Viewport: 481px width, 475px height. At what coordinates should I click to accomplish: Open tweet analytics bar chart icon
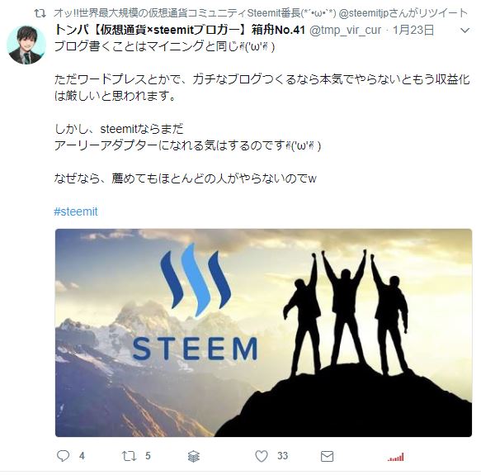pos(396,457)
